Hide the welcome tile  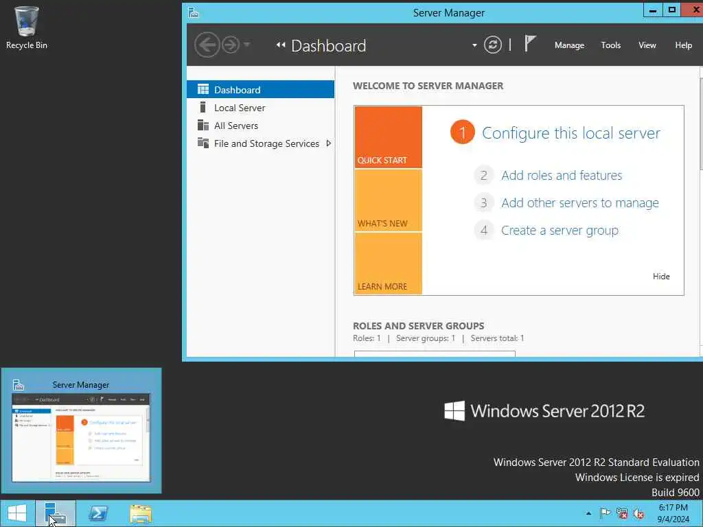(661, 277)
